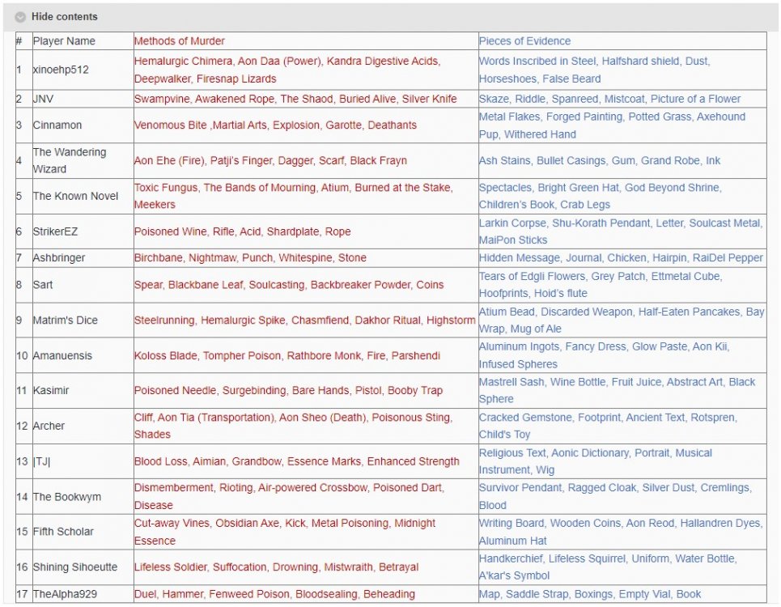Image resolution: width=781 pixels, height=607 pixels.
Task: Click methods cell starting Birchbane
Action: point(306,257)
